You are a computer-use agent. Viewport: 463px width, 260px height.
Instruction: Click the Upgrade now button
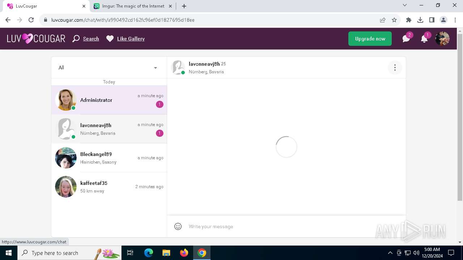pos(370,39)
